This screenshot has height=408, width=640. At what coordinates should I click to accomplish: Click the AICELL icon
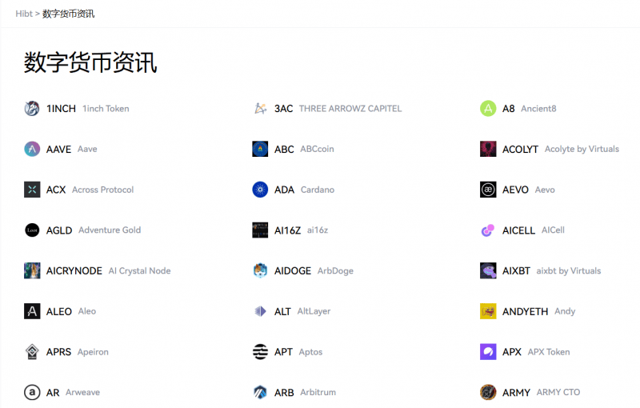(488, 230)
